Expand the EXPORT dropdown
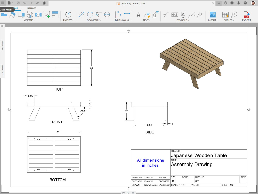258x194 pixels. pos(247,20)
